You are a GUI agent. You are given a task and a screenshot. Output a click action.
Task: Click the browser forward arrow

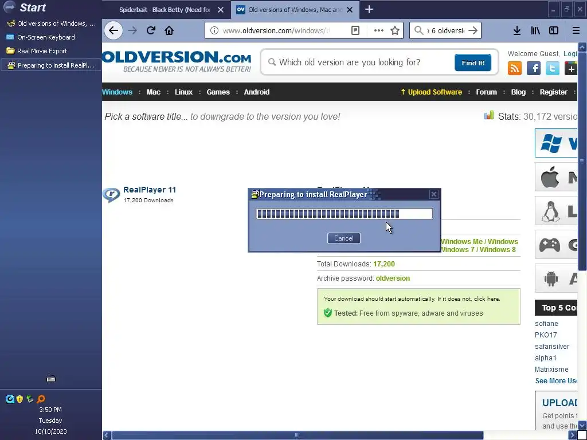(x=132, y=30)
